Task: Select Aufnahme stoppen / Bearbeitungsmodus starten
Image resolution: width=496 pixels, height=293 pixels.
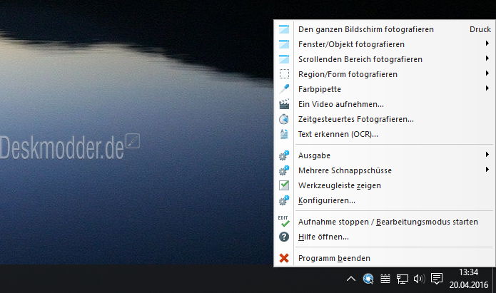Action: tap(384, 222)
